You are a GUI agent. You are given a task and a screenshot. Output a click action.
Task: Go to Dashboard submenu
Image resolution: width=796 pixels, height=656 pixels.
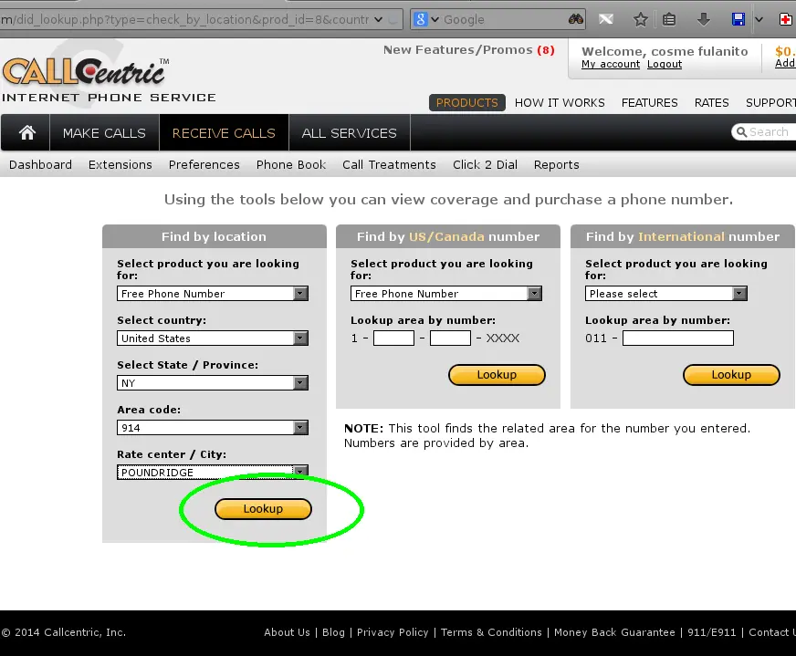(x=40, y=165)
